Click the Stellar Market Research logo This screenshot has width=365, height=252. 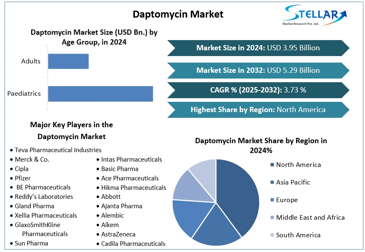(314, 15)
